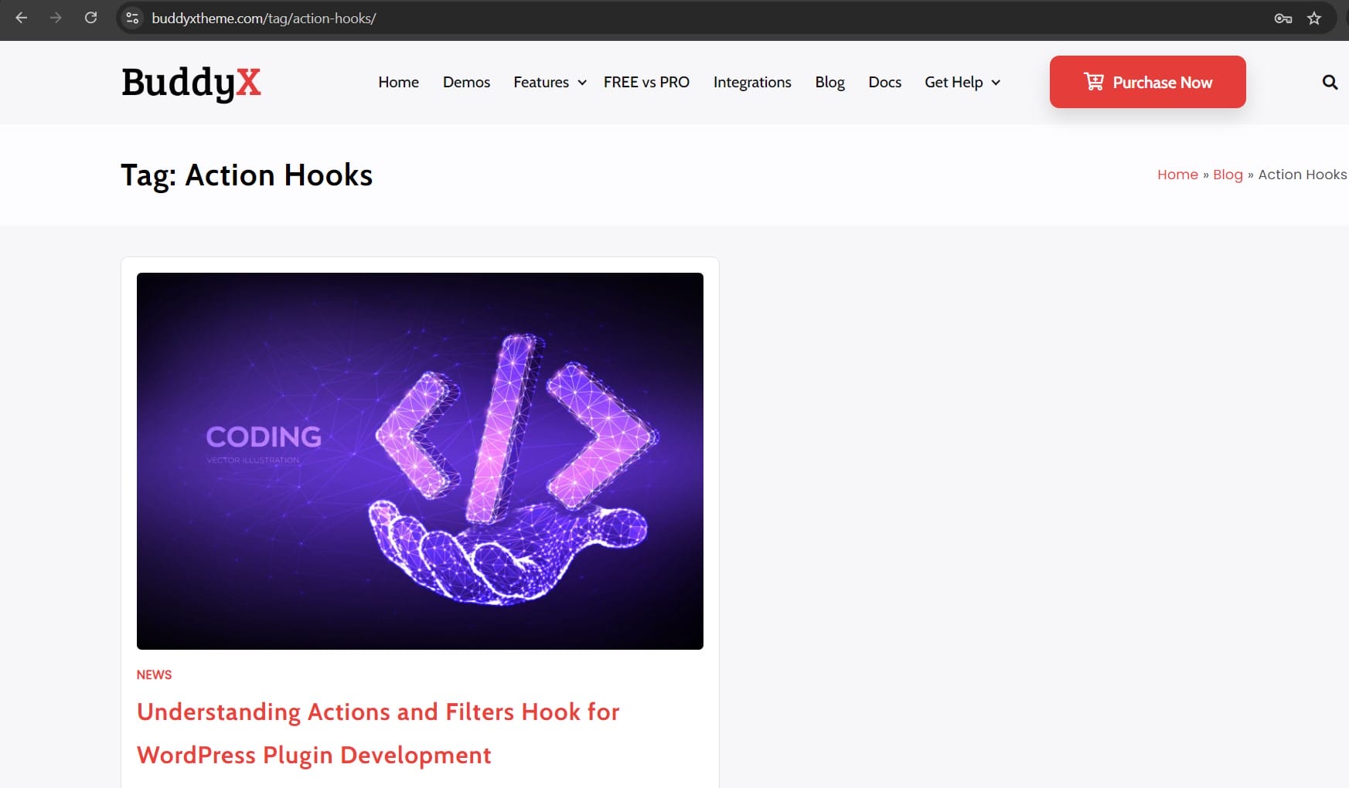The image size is (1349, 788).
Task: Open the Integrations menu item
Action: pos(752,82)
